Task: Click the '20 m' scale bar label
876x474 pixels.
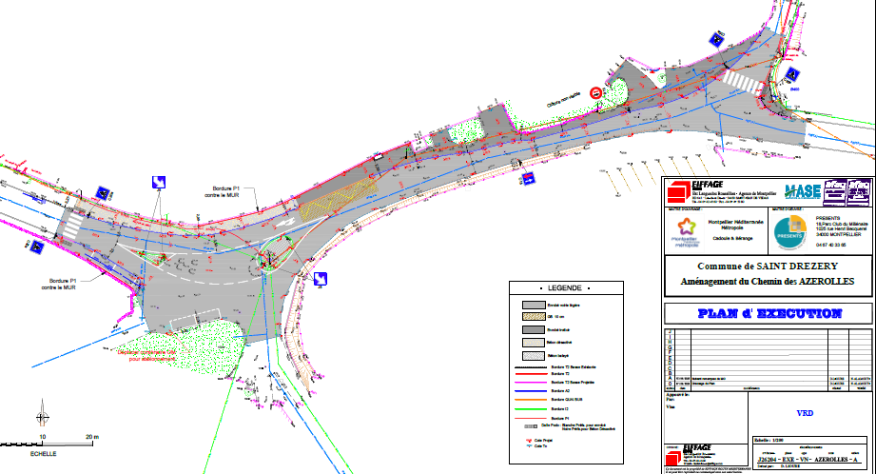Action: point(91,437)
